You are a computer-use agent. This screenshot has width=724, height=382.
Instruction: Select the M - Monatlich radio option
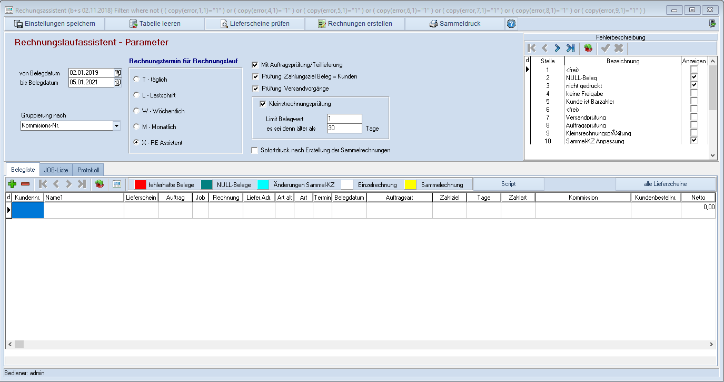coord(136,127)
